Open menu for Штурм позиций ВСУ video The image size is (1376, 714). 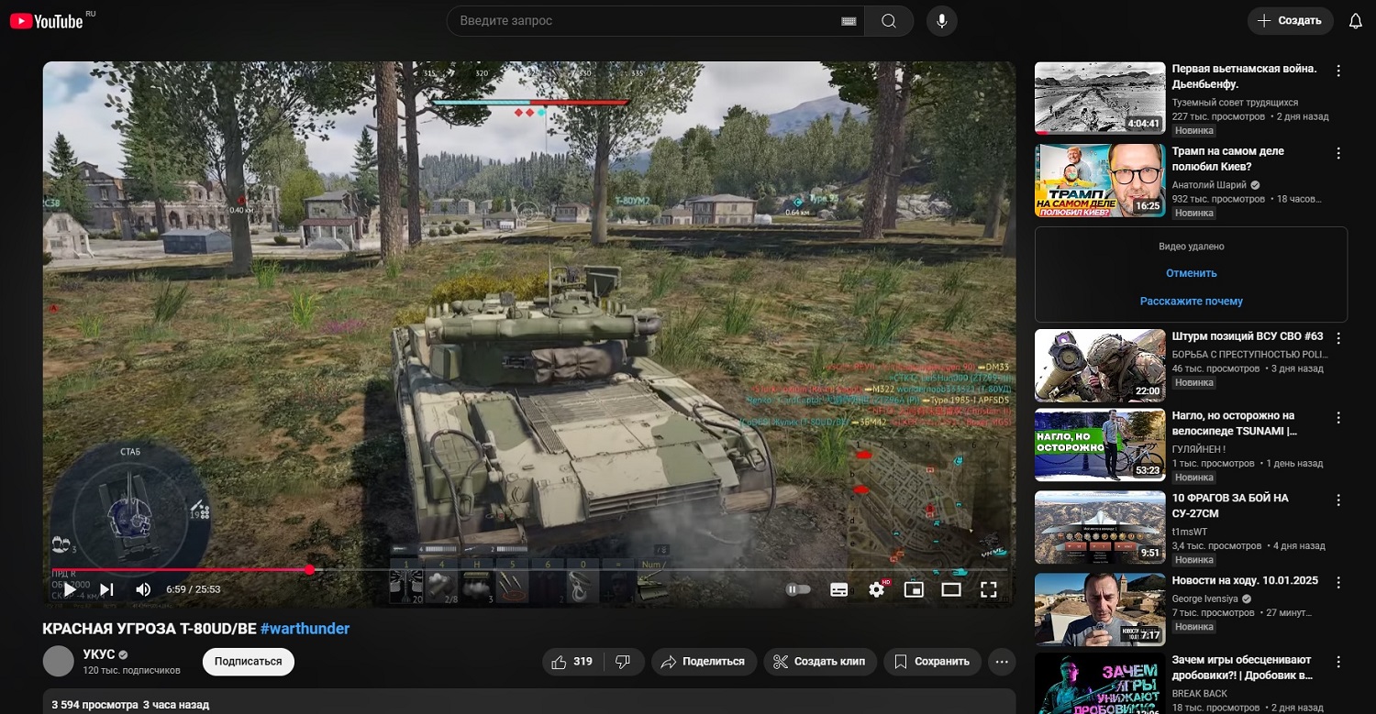pyautogui.click(x=1338, y=338)
